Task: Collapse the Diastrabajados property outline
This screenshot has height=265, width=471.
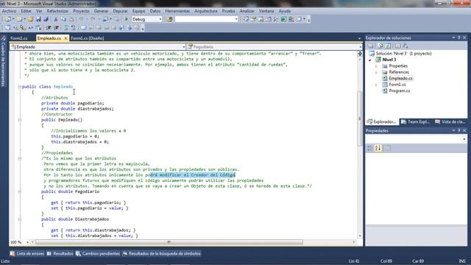Action: click(20, 219)
